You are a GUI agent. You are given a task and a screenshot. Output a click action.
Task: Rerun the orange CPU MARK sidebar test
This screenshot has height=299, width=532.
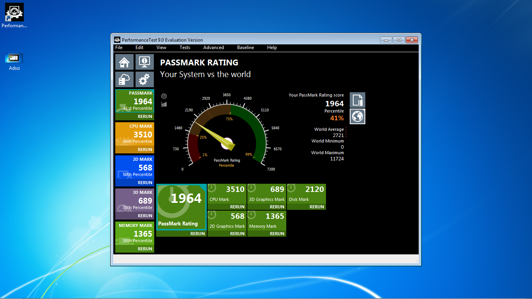[x=145, y=149]
